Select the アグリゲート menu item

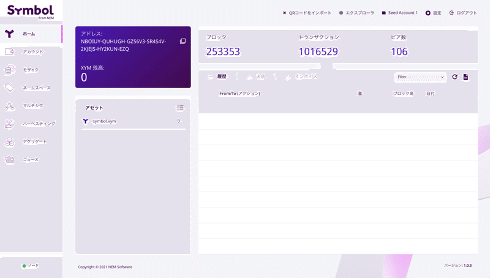(35, 141)
